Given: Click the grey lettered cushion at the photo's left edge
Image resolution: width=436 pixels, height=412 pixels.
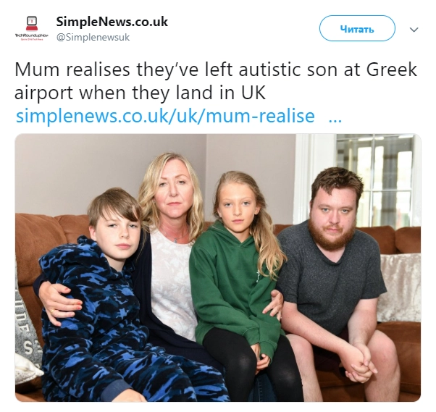Looking at the screenshot, I should (25, 328).
